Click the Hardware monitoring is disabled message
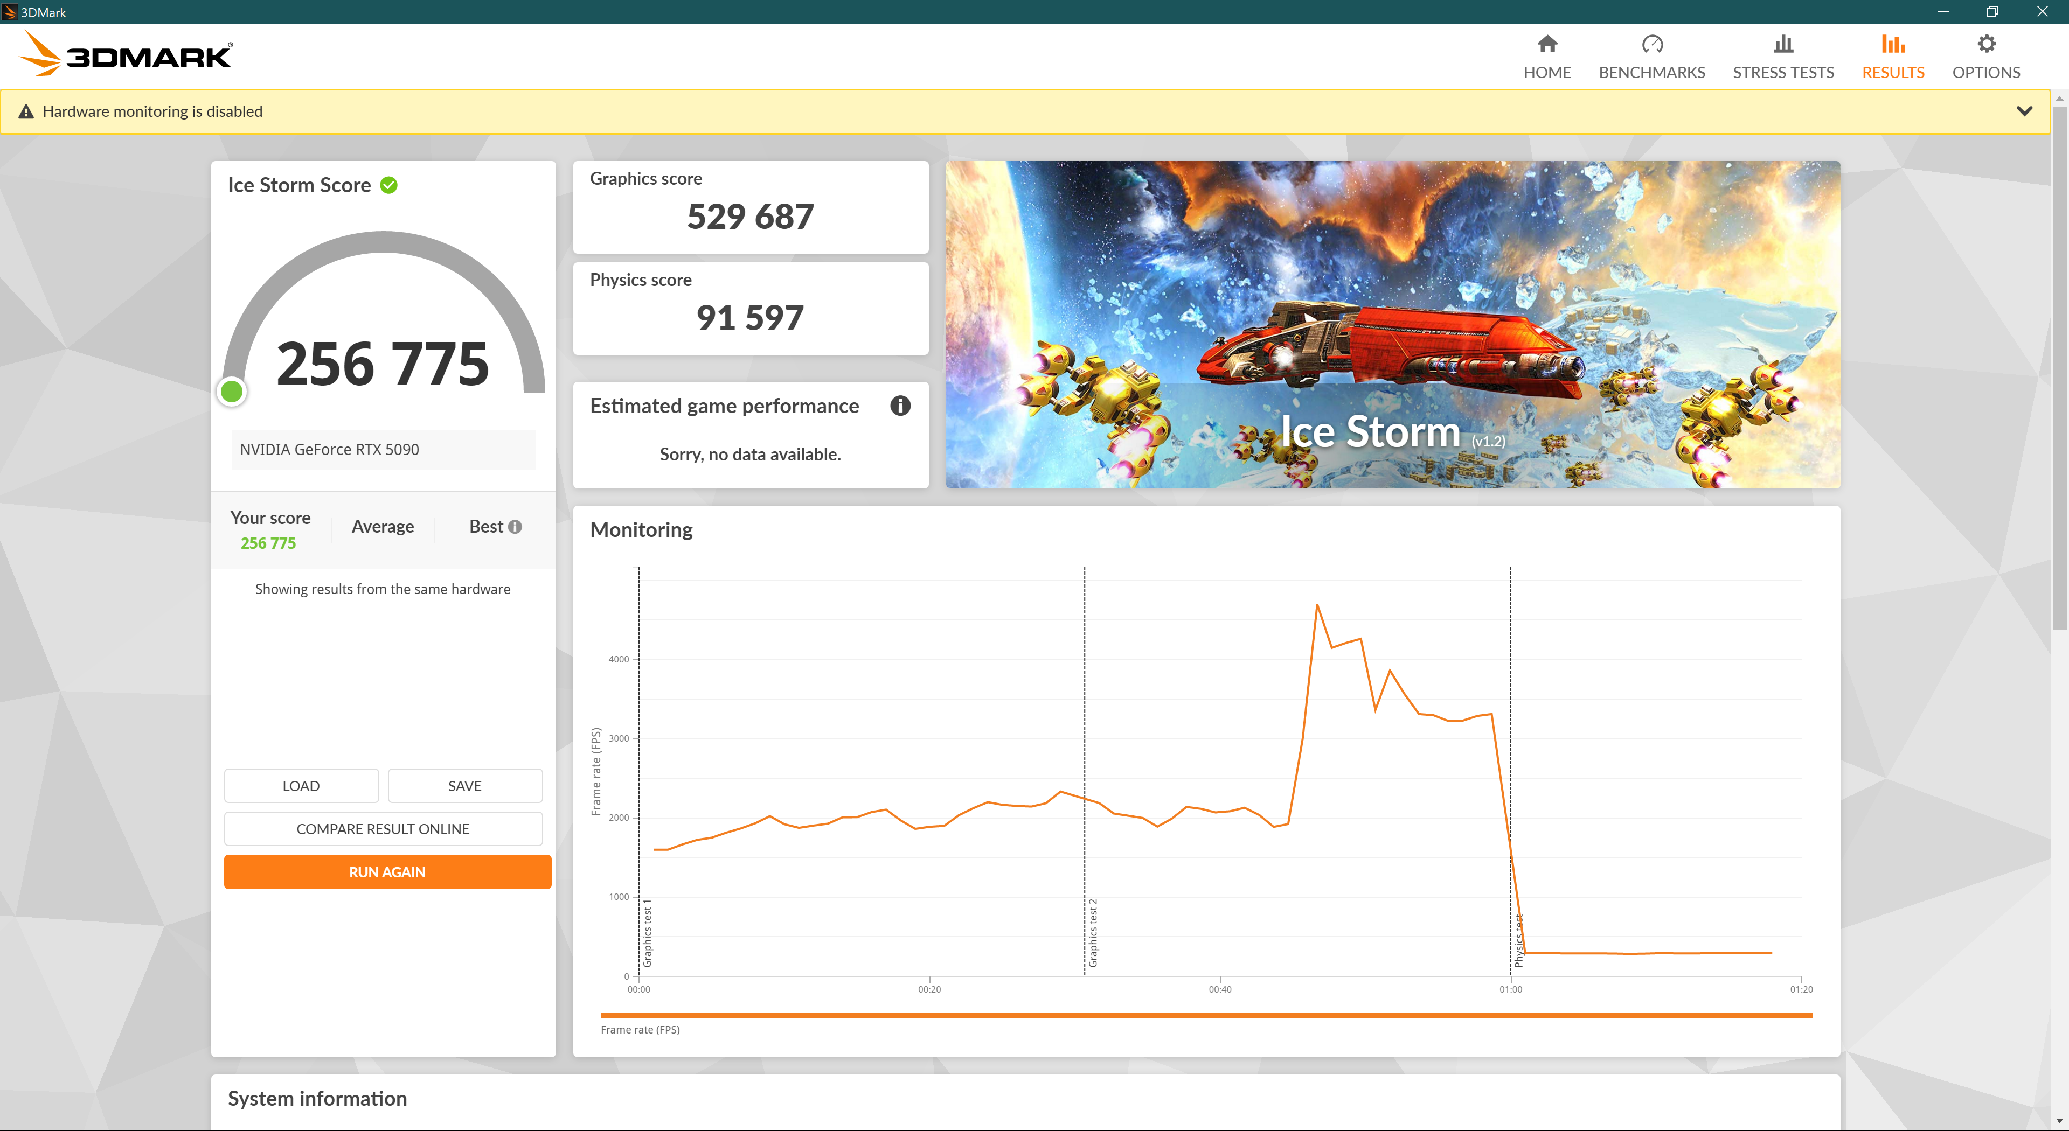This screenshot has height=1131, width=2069. pos(152,111)
